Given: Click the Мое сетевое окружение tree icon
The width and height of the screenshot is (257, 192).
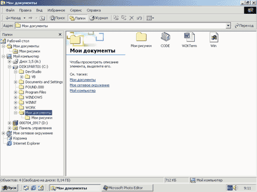Looking at the screenshot, I should 9,133.
